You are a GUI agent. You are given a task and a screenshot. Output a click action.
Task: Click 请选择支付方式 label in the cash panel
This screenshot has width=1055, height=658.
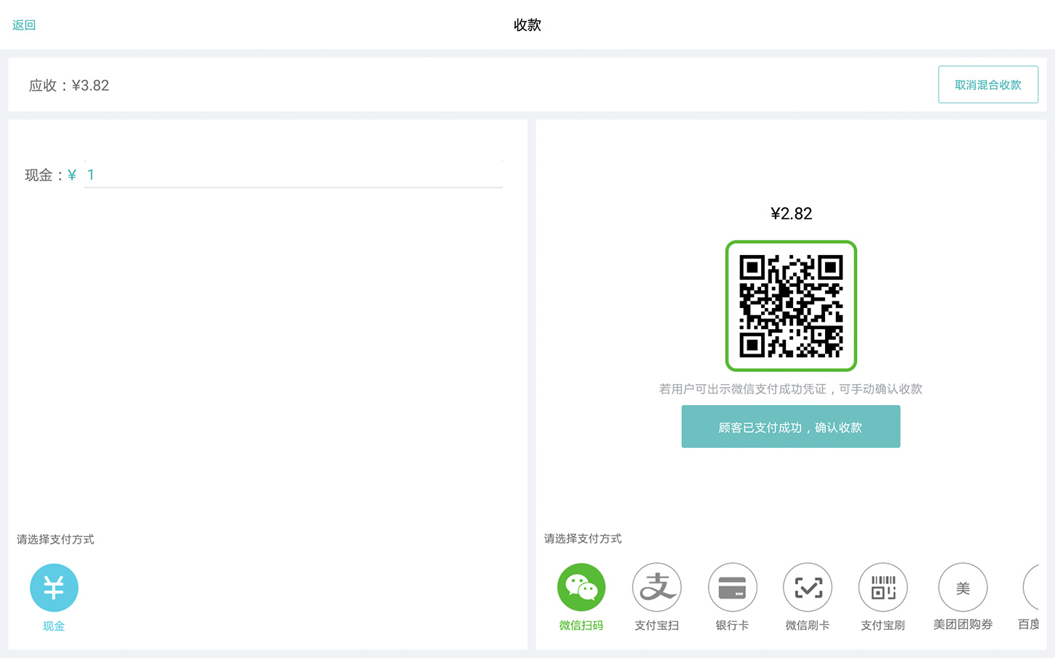pos(56,539)
